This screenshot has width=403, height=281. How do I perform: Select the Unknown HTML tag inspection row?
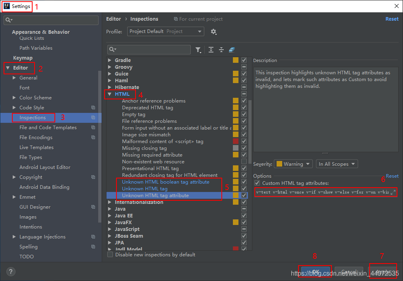(145, 188)
